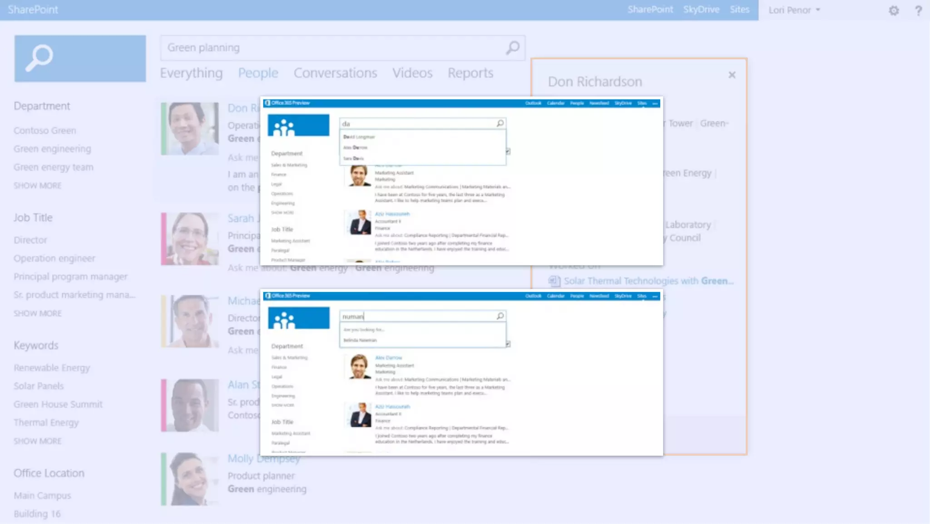Open the Lori Penor account dropdown
The image size is (930, 524).
point(794,10)
